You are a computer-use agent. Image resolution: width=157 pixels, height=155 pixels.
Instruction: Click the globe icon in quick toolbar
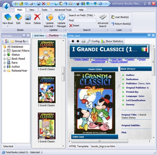pyautogui.click(x=56, y=4)
